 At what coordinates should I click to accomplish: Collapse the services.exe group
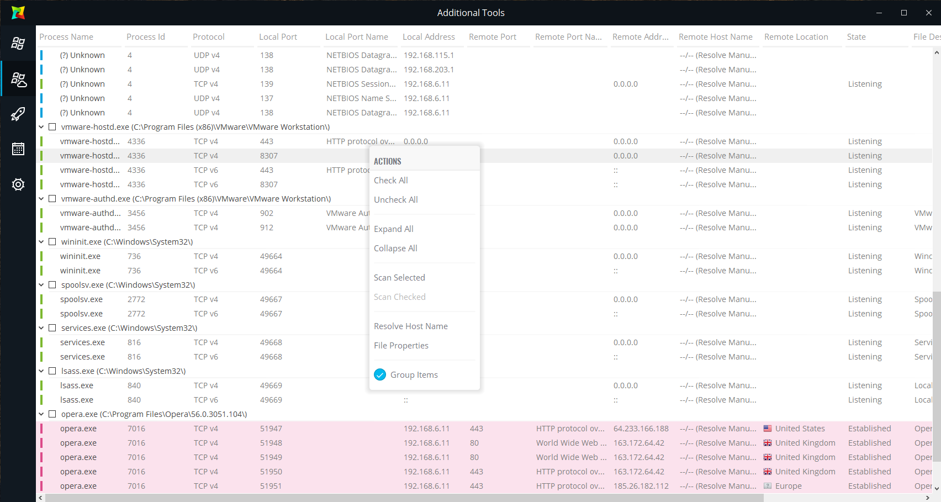[41, 328]
